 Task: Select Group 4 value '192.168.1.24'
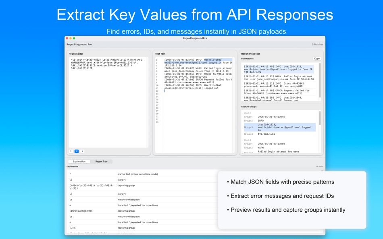pos(266,134)
